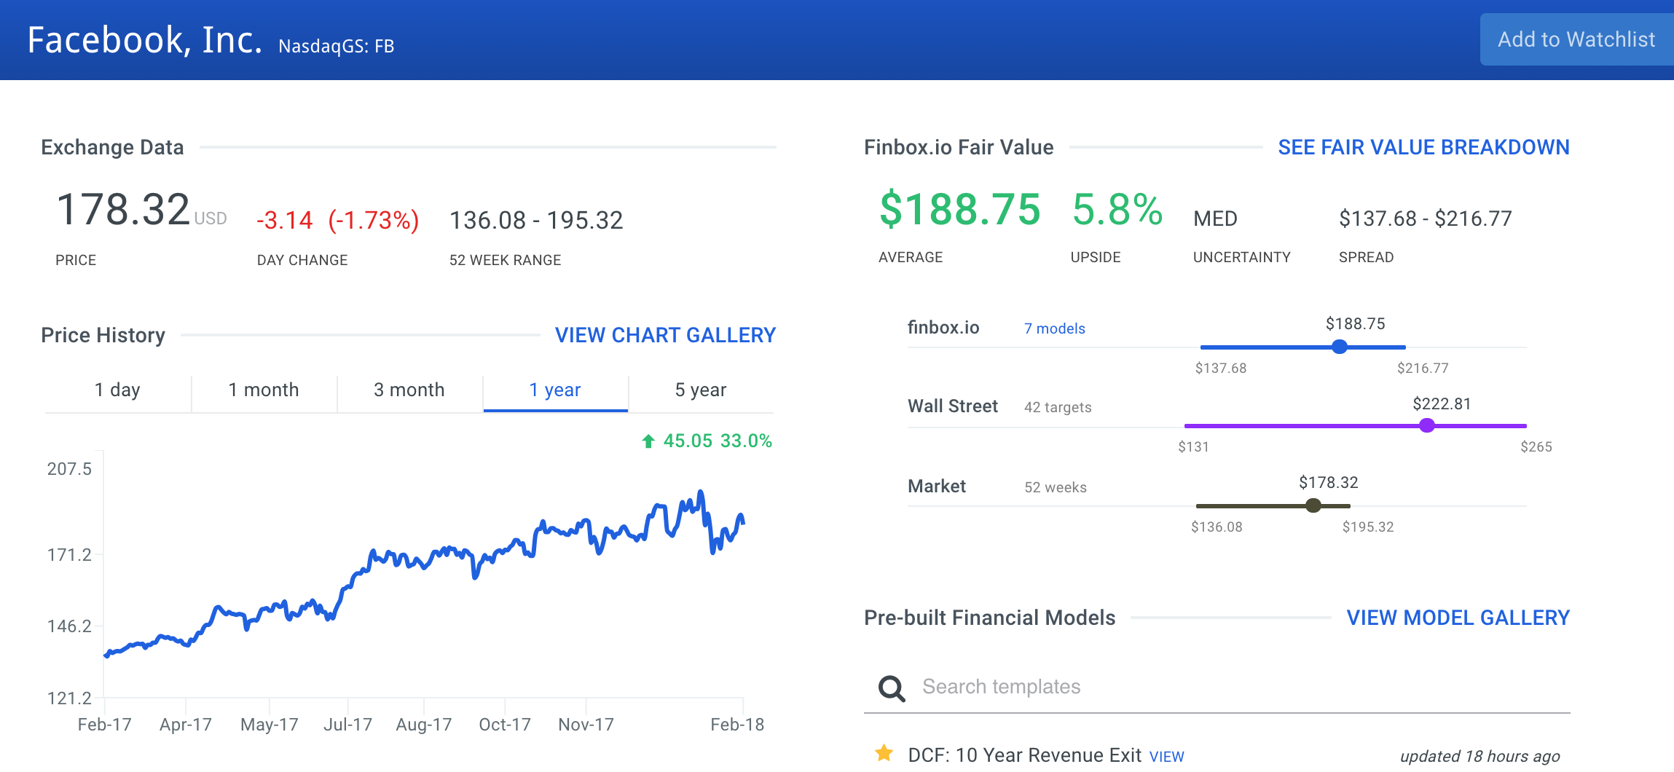Click the Feb-18 axis label

click(x=737, y=725)
